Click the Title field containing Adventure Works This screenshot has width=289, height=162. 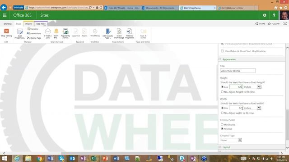(238, 71)
